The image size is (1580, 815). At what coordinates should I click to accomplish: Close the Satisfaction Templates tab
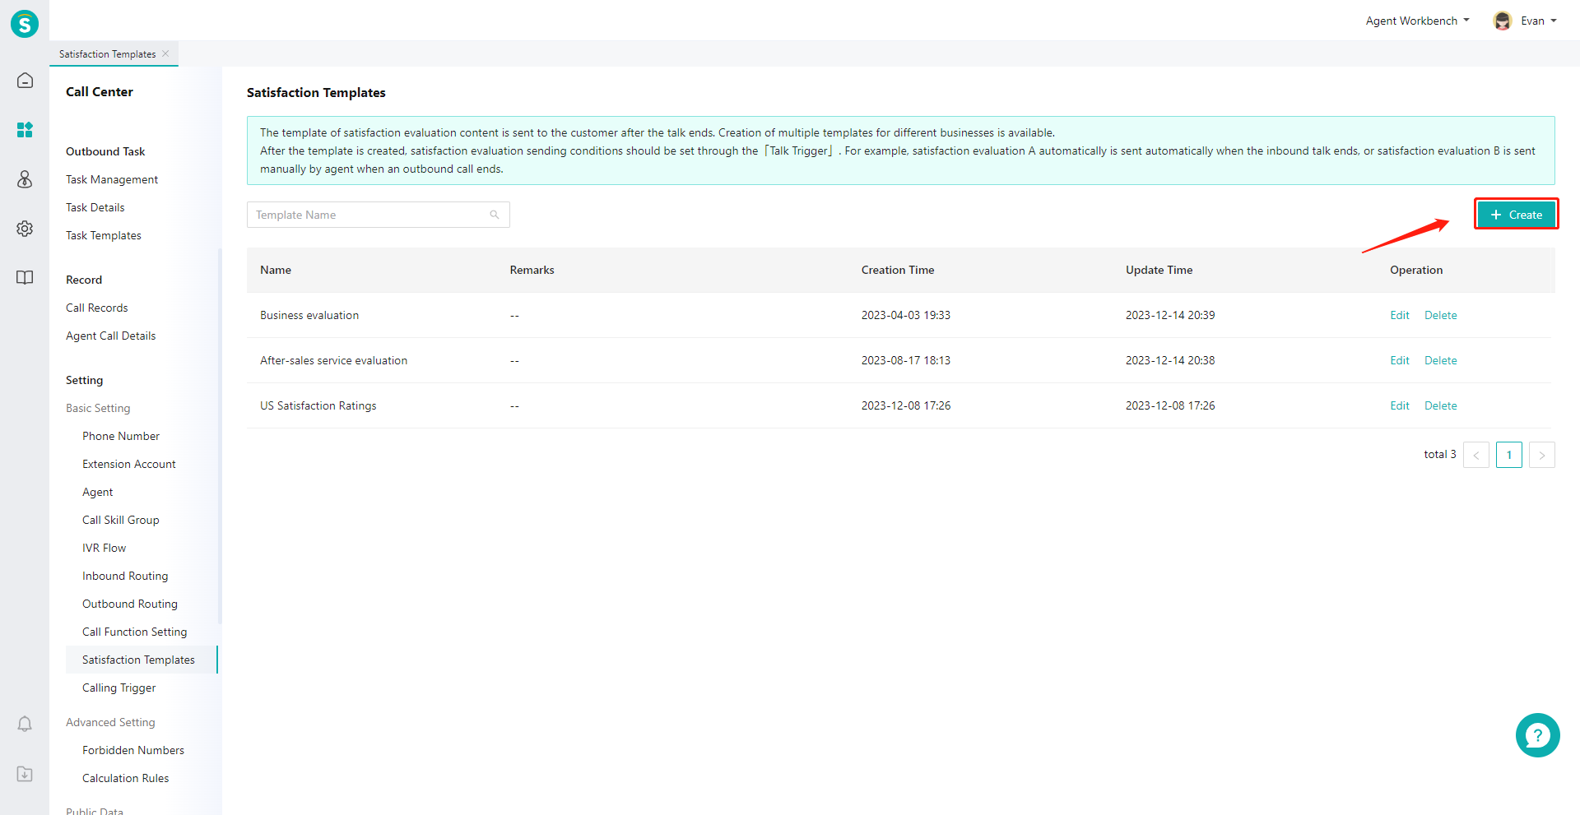click(x=165, y=53)
